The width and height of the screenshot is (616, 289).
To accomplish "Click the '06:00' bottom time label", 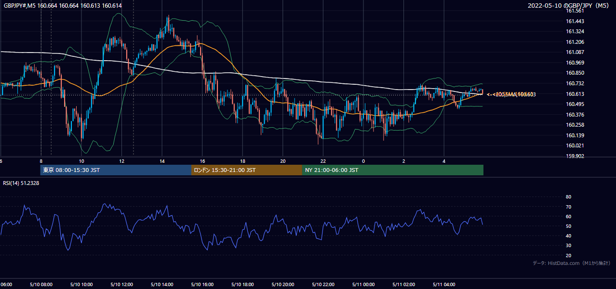I will [x=6, y=285].
